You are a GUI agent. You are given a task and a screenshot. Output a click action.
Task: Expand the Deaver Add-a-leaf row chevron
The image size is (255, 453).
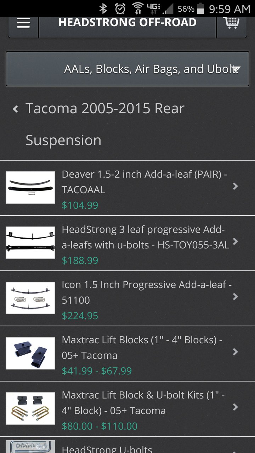tap(236, 186)
